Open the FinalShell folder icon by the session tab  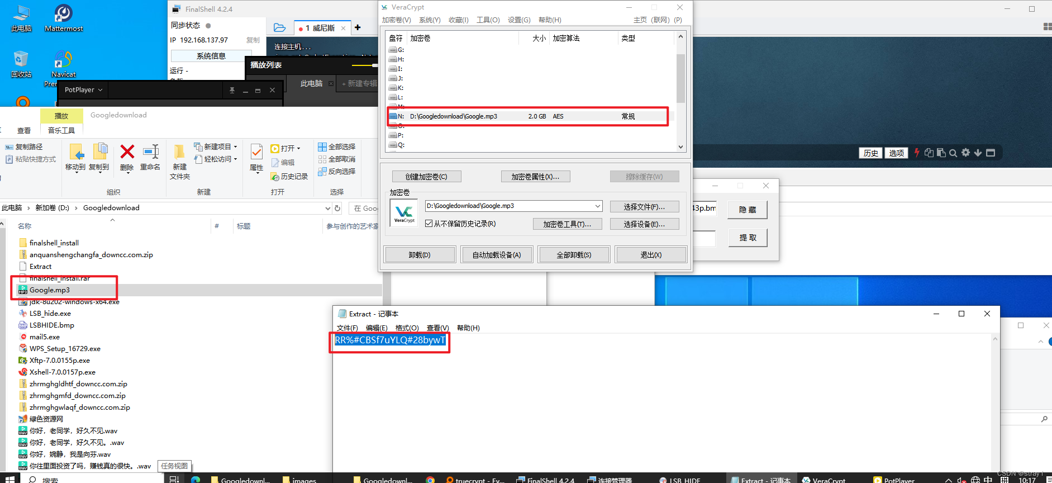pos(280,27)
